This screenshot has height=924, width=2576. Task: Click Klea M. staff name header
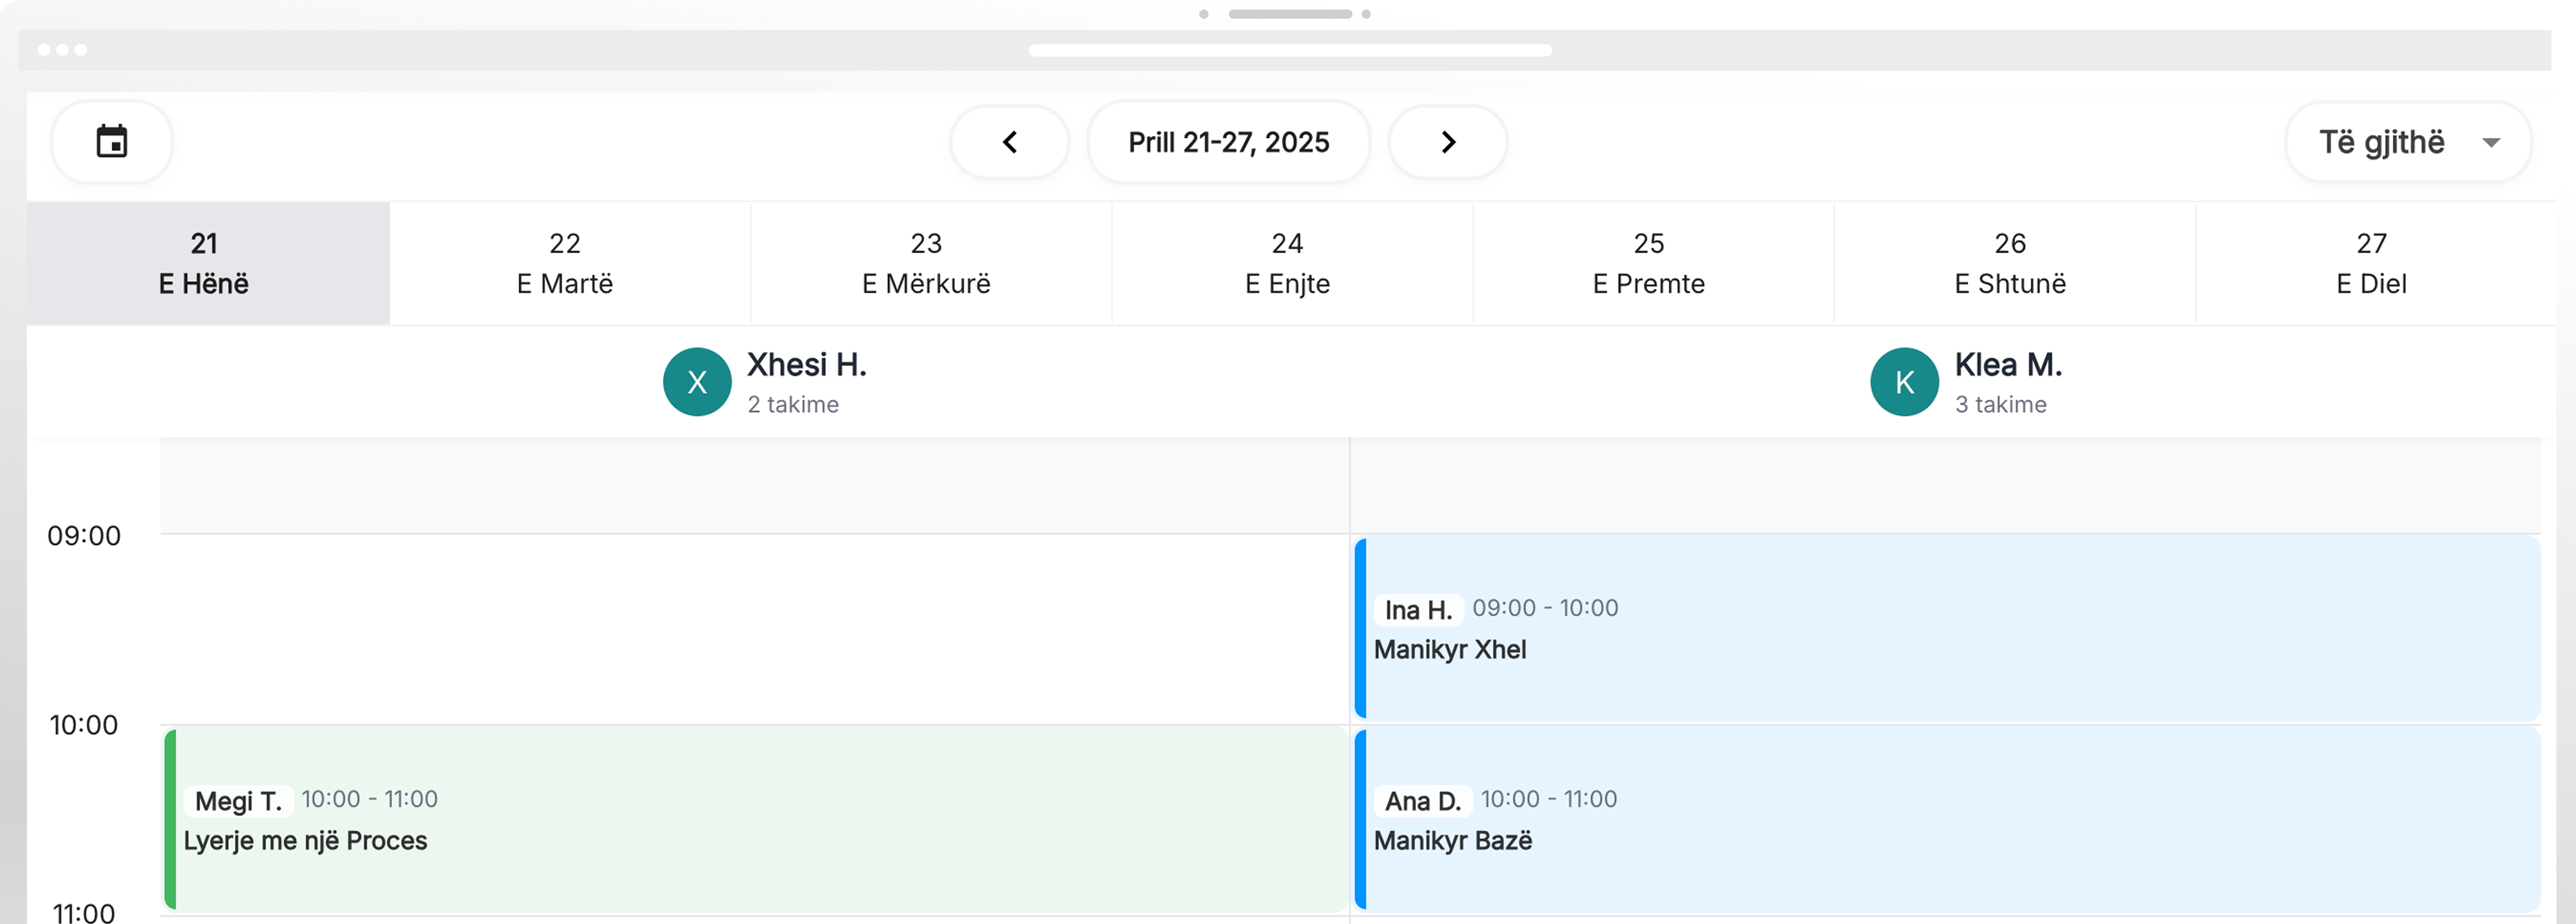coord(2008,365)
